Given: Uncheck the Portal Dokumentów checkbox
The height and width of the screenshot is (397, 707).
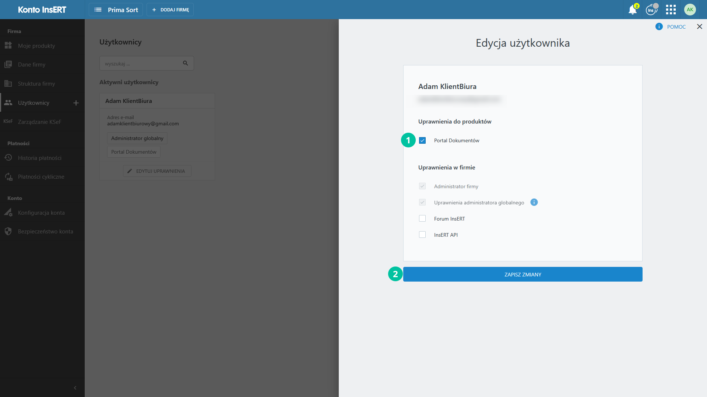Looking at the screenshot, I should point(422,140).
